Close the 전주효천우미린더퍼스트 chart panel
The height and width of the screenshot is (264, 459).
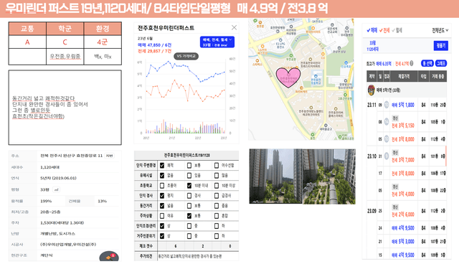pos(234,27)
